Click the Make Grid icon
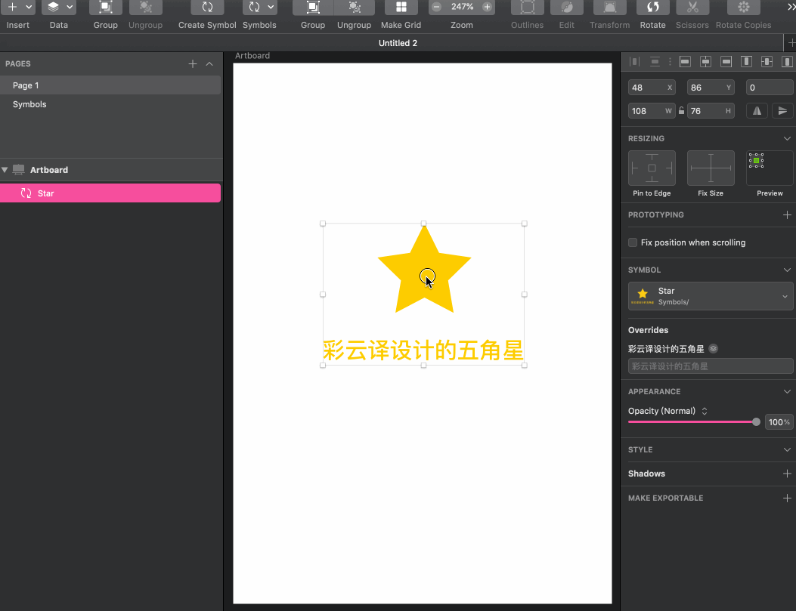This screenshot has height=611, width=796. [x=401, y=8]
